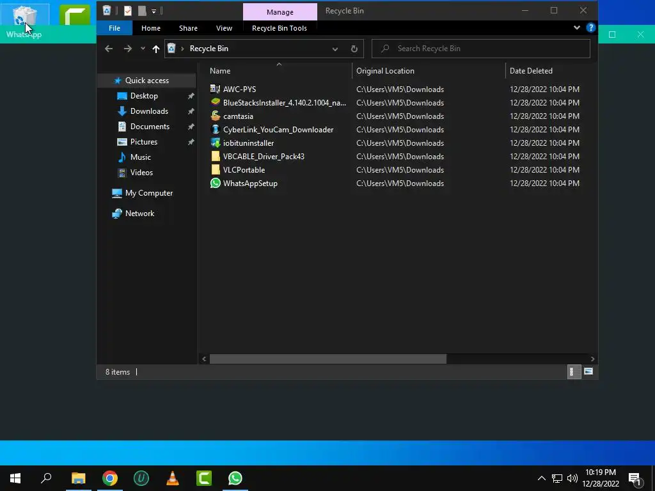Click the scrollbar right arrow

(592, 359)
